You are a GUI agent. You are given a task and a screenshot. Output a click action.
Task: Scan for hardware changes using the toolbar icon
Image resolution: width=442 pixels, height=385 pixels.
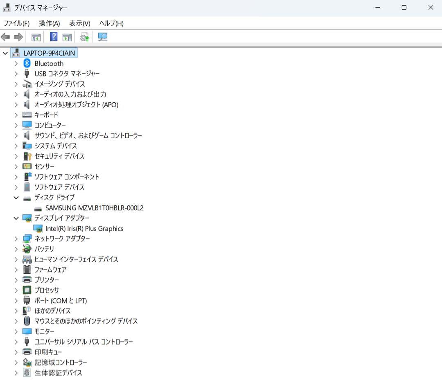[103, 37]
